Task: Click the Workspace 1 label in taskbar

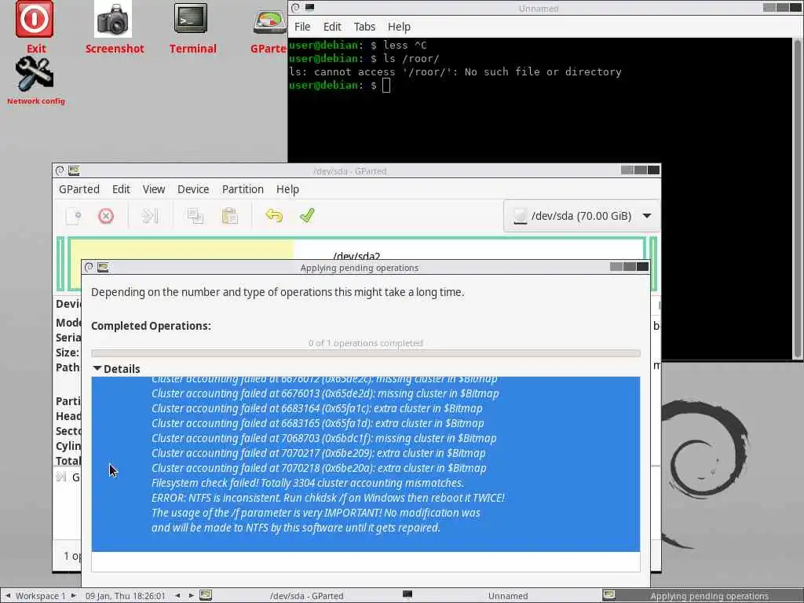Action: (x=40, y=595)
